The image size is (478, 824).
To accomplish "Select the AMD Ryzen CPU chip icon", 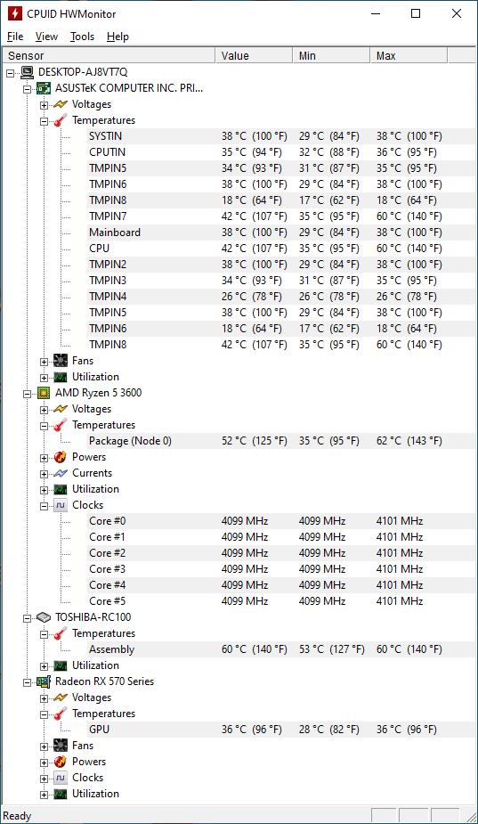I will click(44, 393).
